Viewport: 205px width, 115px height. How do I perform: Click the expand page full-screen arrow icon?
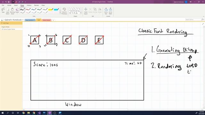pos(203,24)
